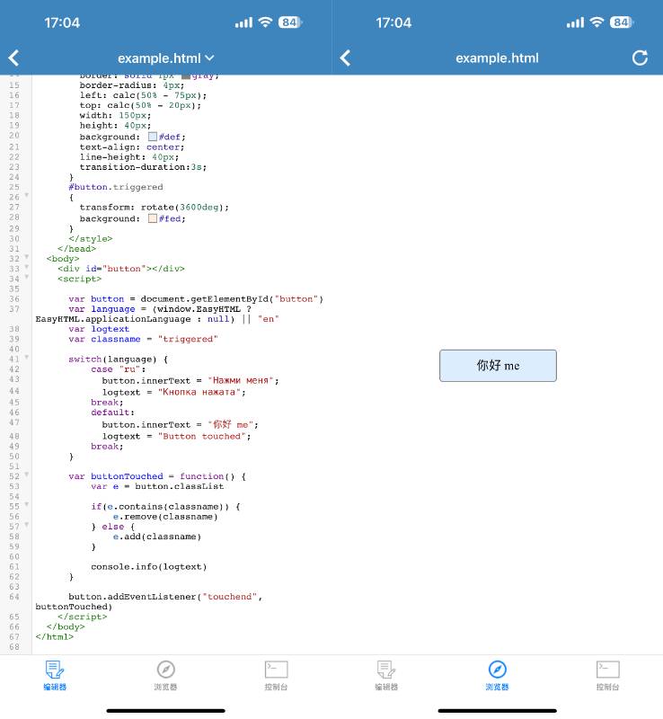Click the '</style>' closing tag
This screenshot has height=719, width=663.
pyautogui.click(x=91, y=239)
